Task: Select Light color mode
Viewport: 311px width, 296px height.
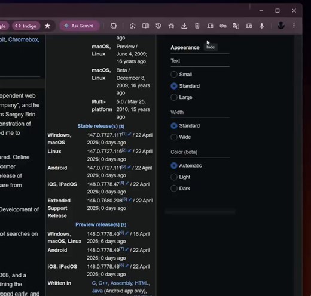Action: [x=174, y=177]
